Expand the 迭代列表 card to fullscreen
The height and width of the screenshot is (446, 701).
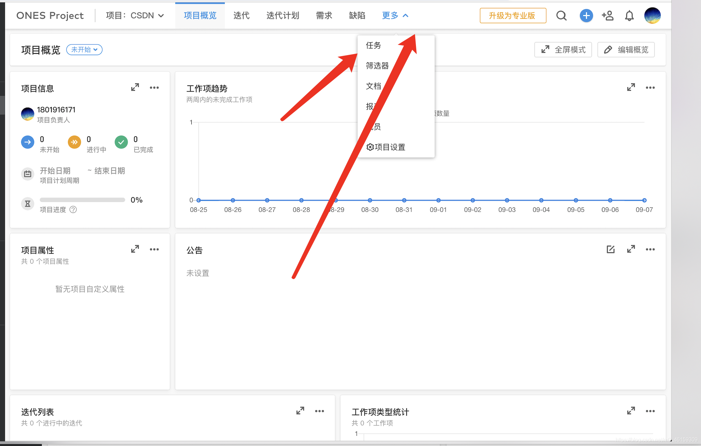click(300, 411)
